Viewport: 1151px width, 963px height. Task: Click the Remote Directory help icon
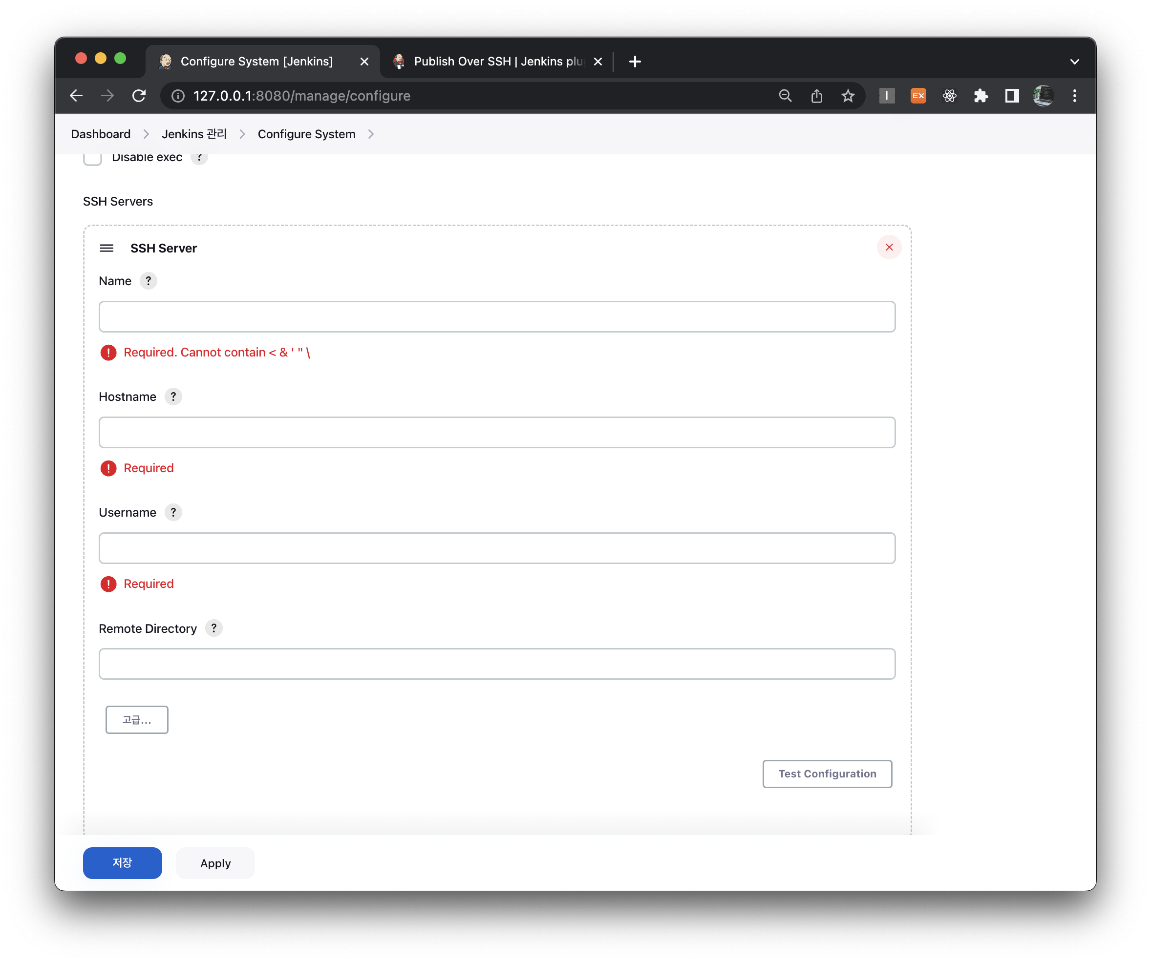pos(214,628)
